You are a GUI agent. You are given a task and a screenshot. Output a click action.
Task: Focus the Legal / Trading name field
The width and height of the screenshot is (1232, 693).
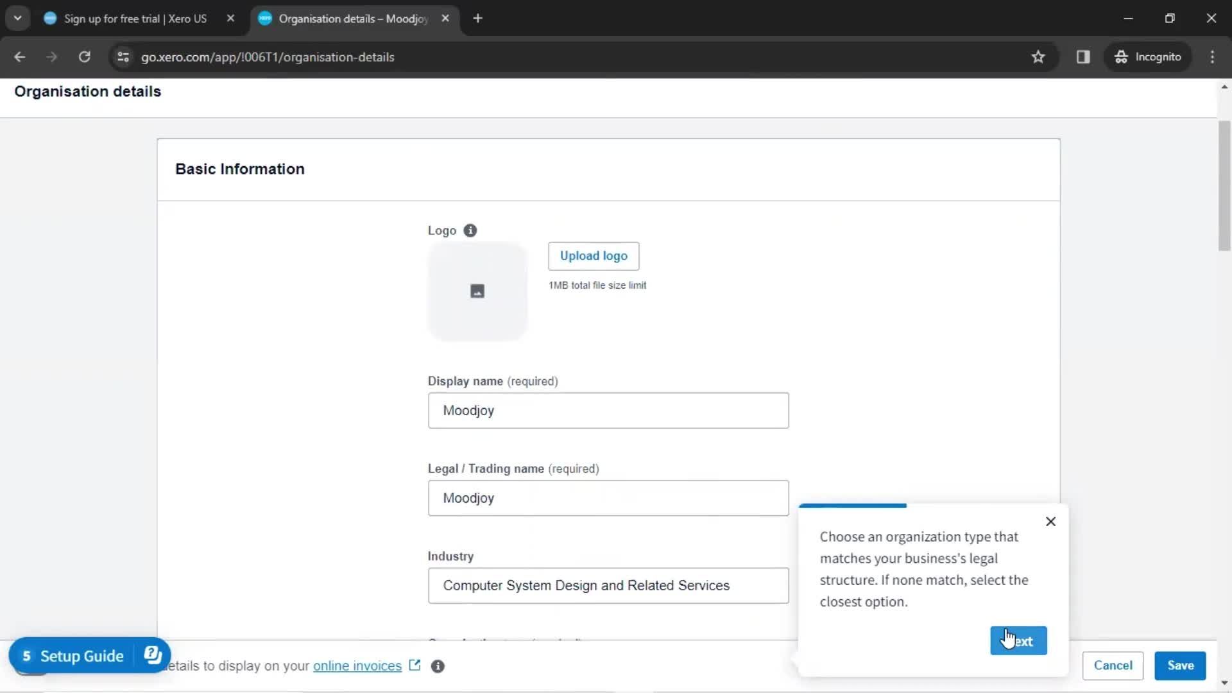pos(608,498)
